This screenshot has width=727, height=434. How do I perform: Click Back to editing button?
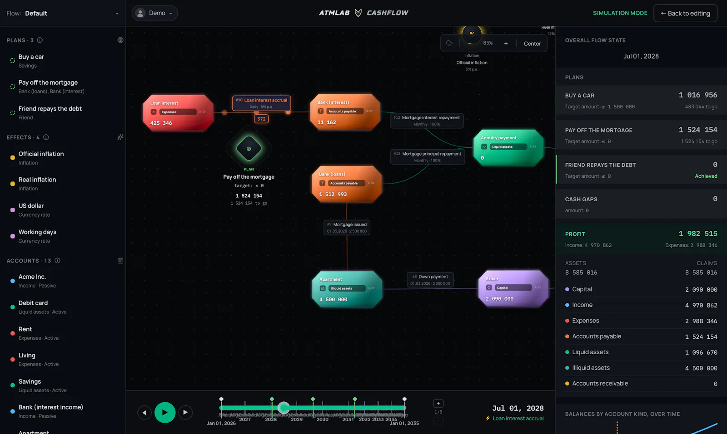pyautogui.click(x=685, y=13)
